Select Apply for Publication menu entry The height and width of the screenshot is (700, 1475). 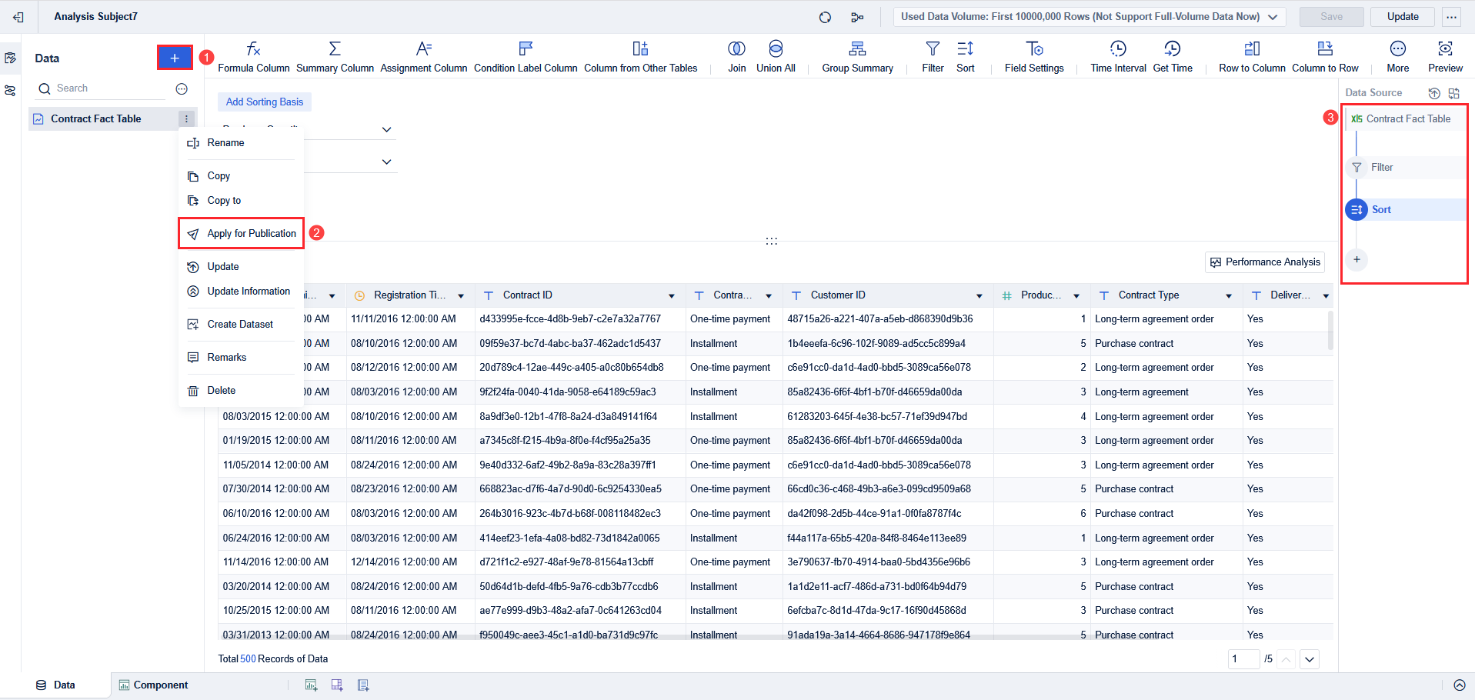click(241, 233)
